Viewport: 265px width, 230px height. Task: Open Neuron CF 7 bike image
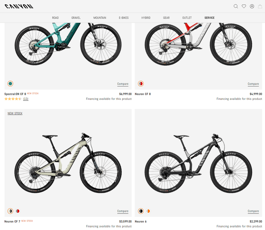tap(68, 163)
